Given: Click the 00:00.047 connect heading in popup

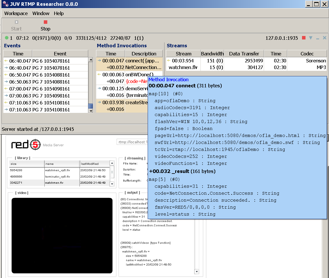Looking at the screenshot, I should point(185,86).
